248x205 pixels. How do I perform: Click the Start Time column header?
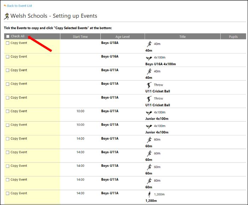pos(80,36)
